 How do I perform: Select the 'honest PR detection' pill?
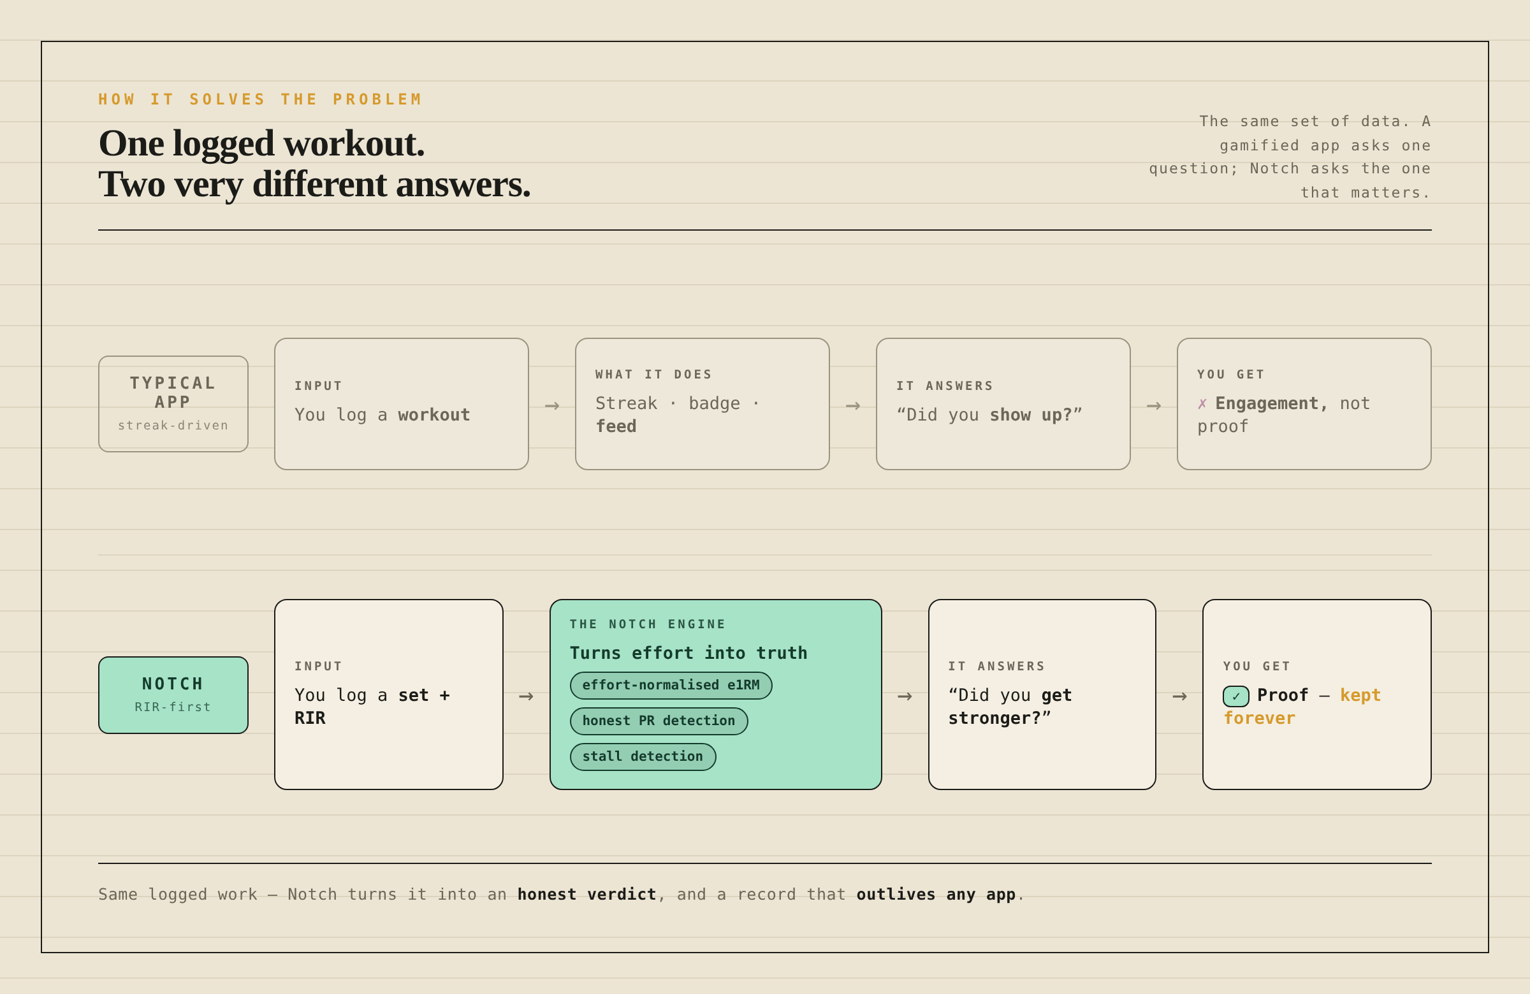[659, 721]
